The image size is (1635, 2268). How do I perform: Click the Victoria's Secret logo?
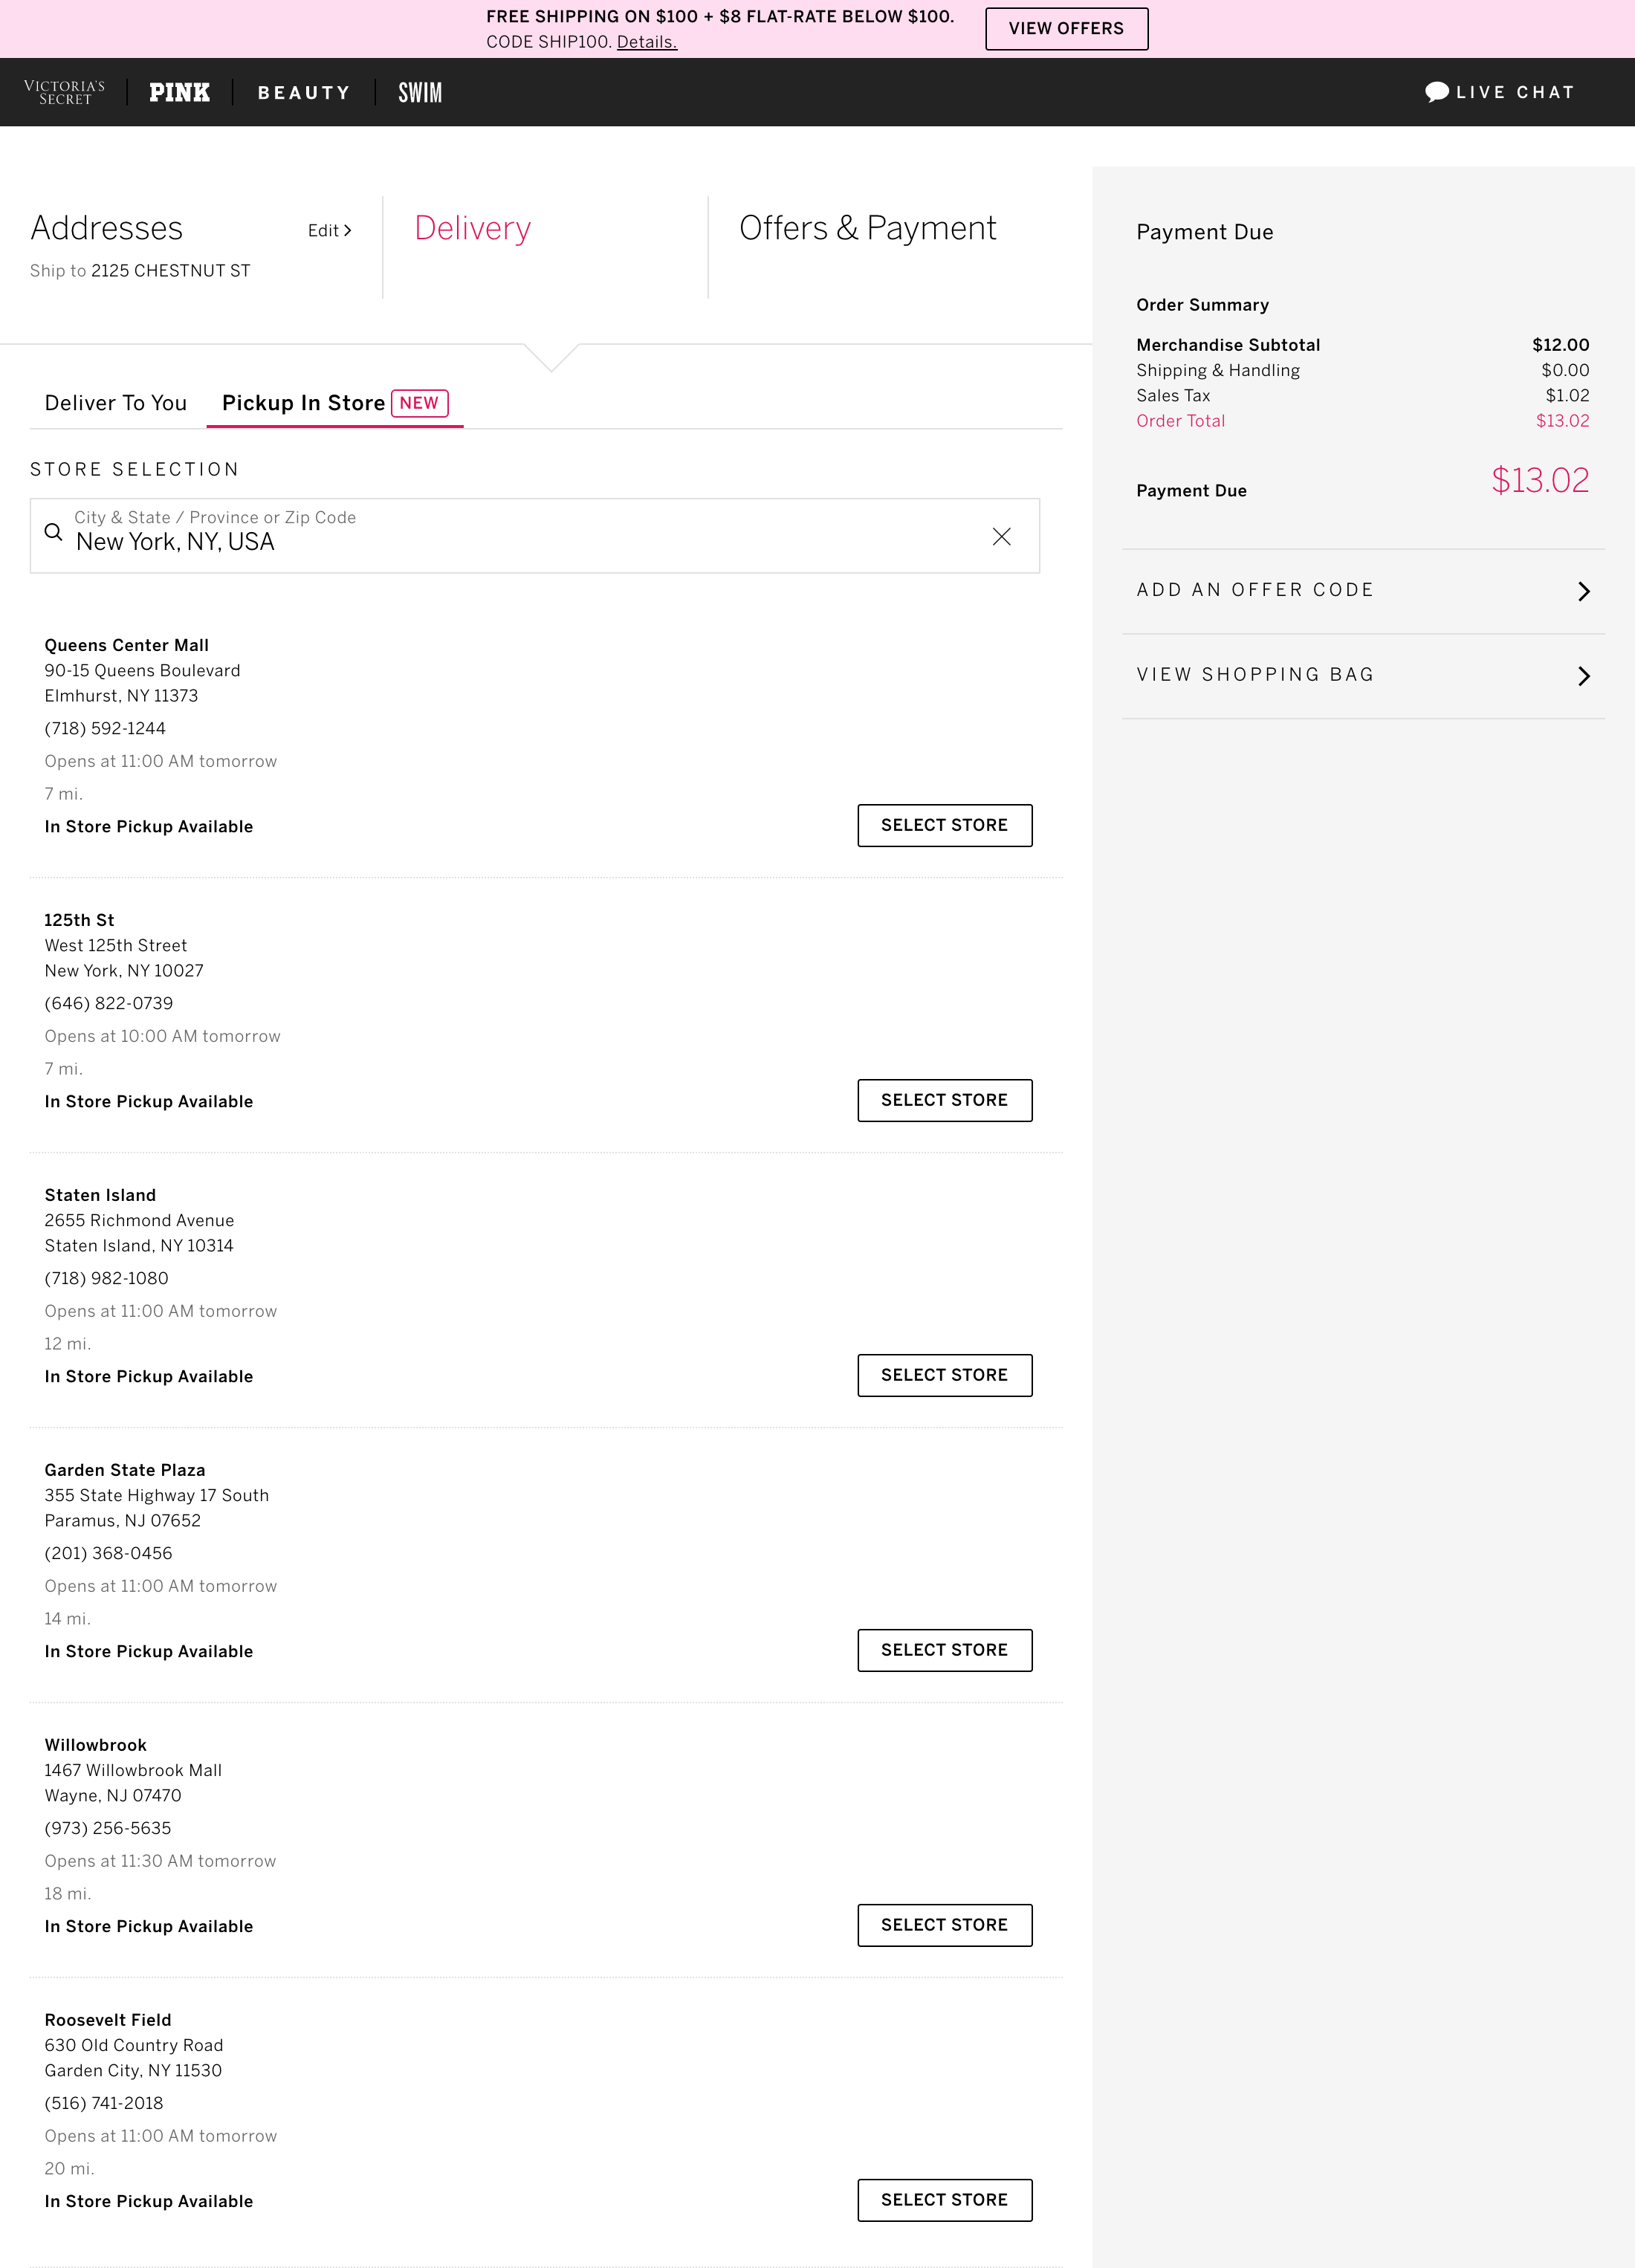[x=64, y=92]
